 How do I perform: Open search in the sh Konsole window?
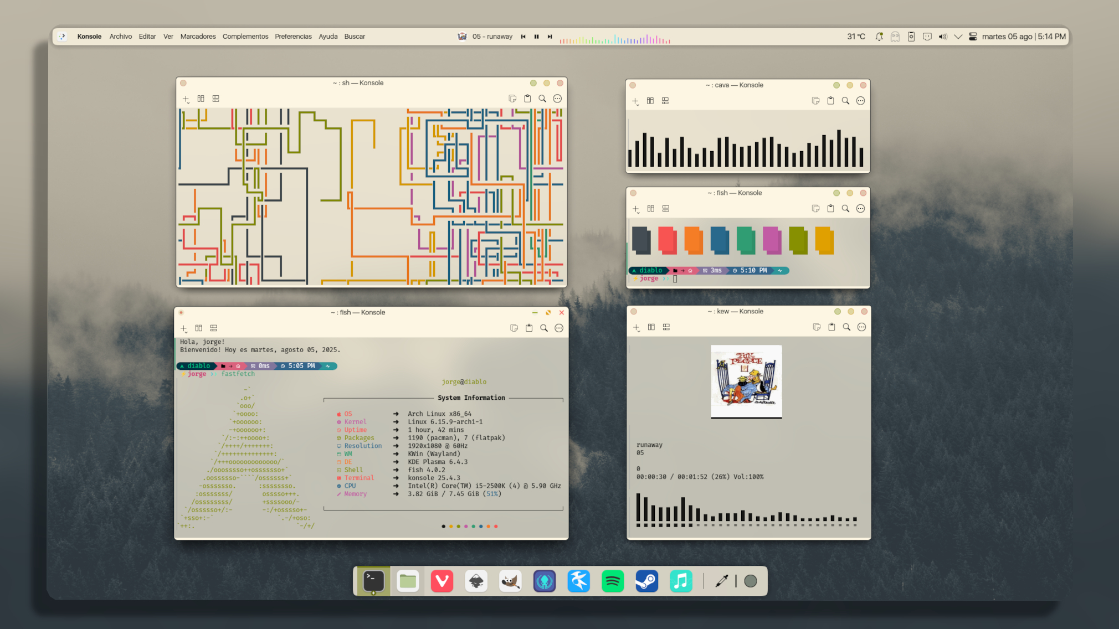pyautogui.click(x=542, y=99)
